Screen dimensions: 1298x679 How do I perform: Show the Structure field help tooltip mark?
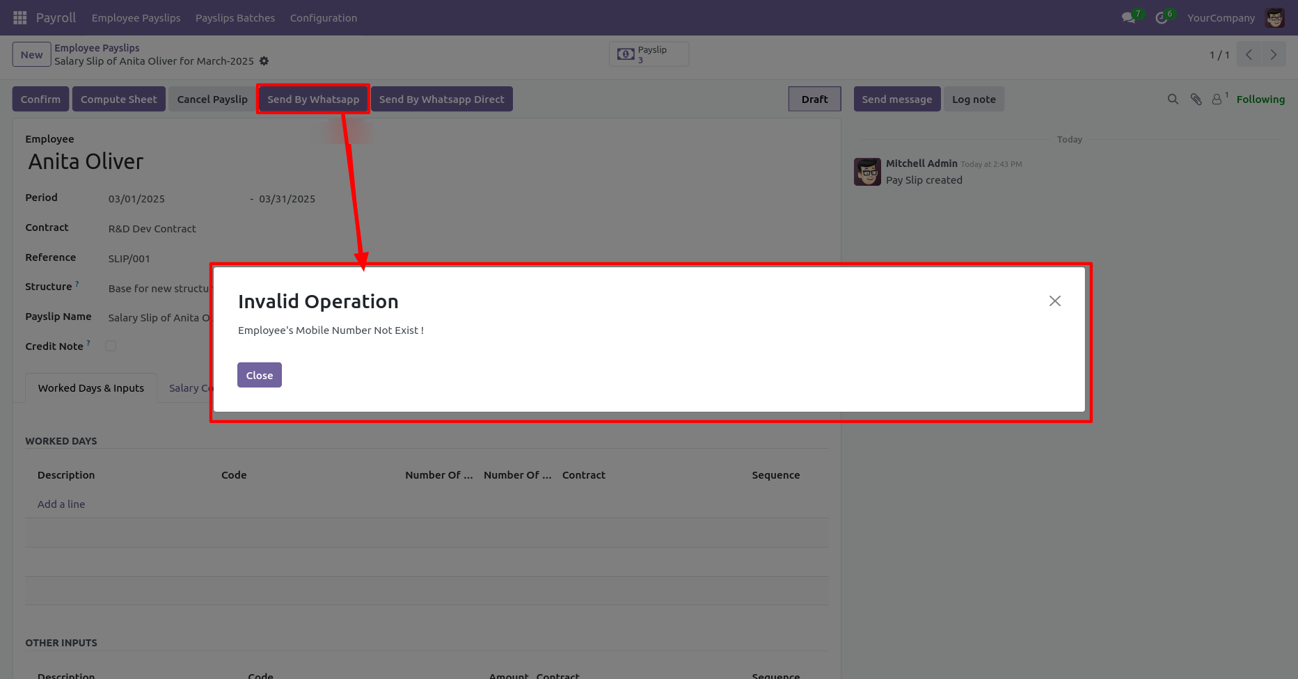(77, 284)
